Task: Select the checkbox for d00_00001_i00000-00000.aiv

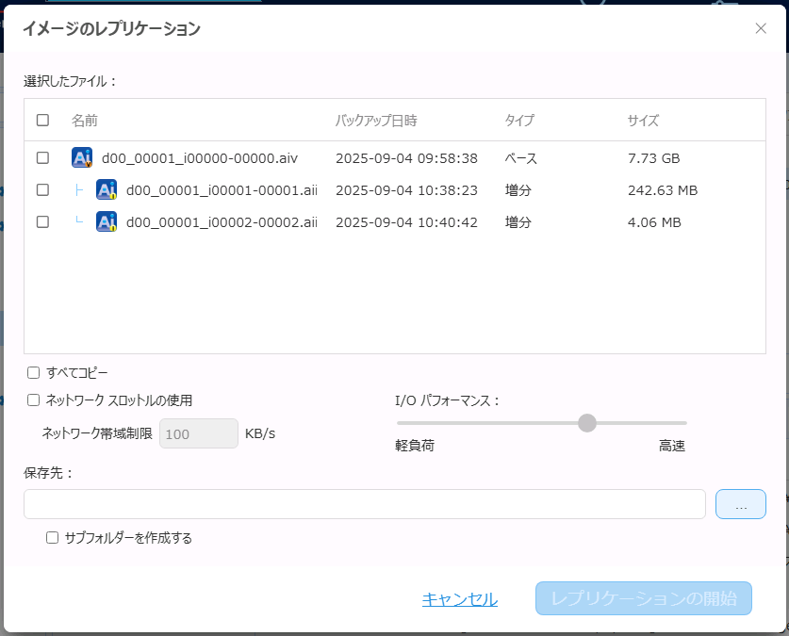Action: click(42, 158)
